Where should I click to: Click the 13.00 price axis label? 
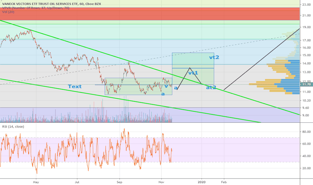point(306,72)
